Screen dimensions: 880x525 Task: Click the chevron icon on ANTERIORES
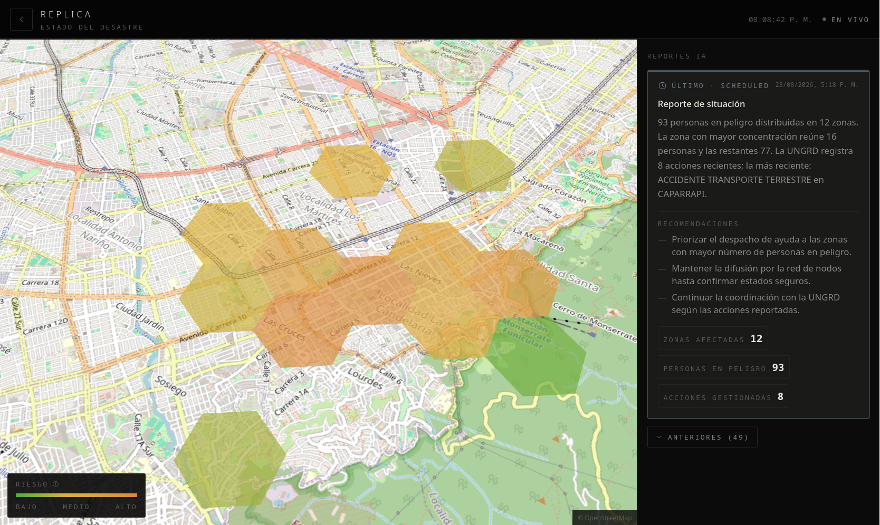659,437
